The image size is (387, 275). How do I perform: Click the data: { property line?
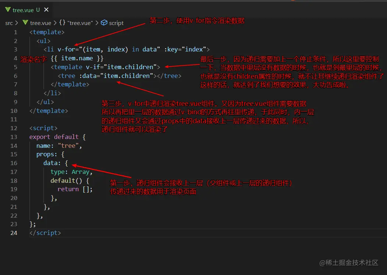tap(56, 163)
